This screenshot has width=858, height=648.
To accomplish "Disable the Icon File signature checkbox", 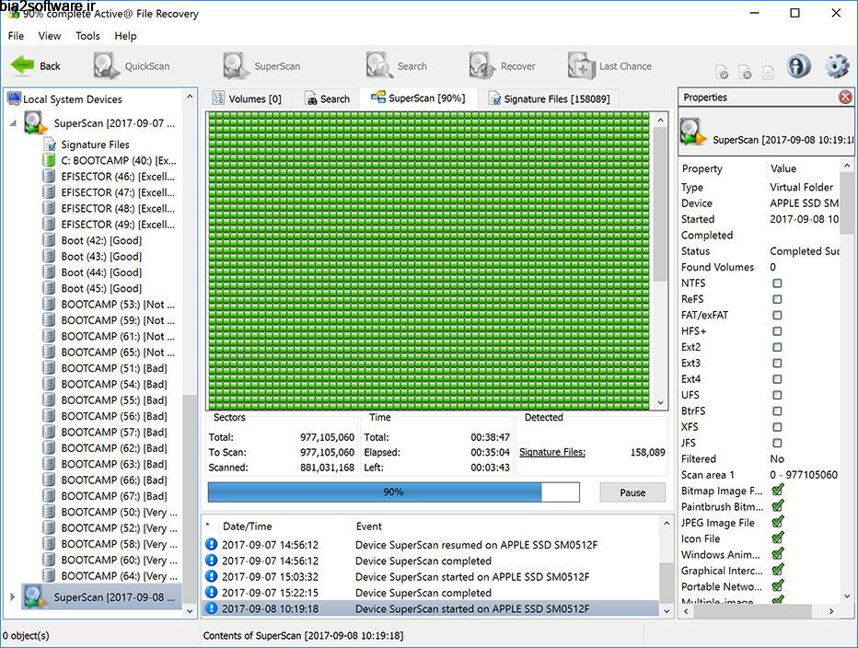I will 779,538.
